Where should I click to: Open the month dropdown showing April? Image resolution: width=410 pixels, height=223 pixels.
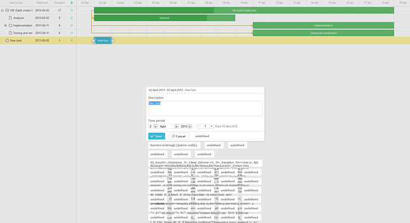[169, 126]
